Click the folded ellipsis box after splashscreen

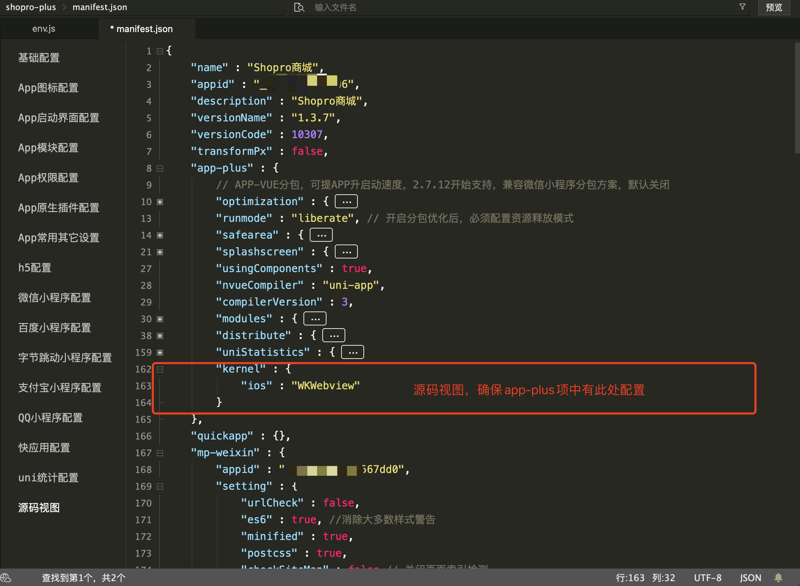click(x=346, y=251)
